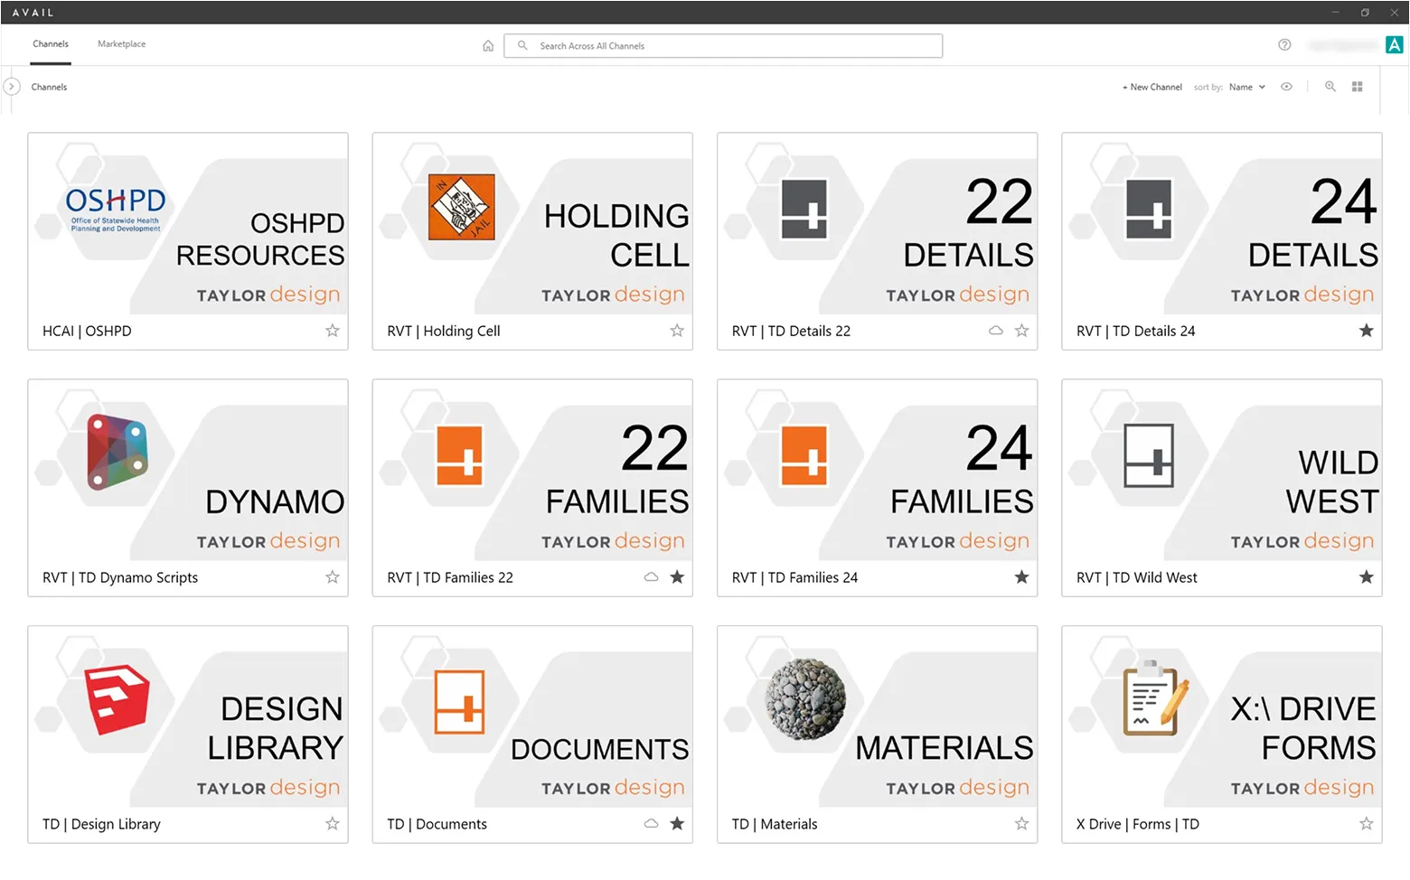Click the 'RVT | TD Details 22' title
Image resolution: width=1410 pixels, height=880 pixels.
pyautogui.click(x=791, y=332)
